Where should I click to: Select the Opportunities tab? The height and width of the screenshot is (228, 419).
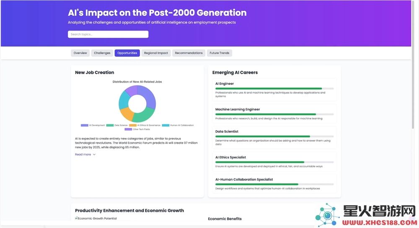click(127, 53)
